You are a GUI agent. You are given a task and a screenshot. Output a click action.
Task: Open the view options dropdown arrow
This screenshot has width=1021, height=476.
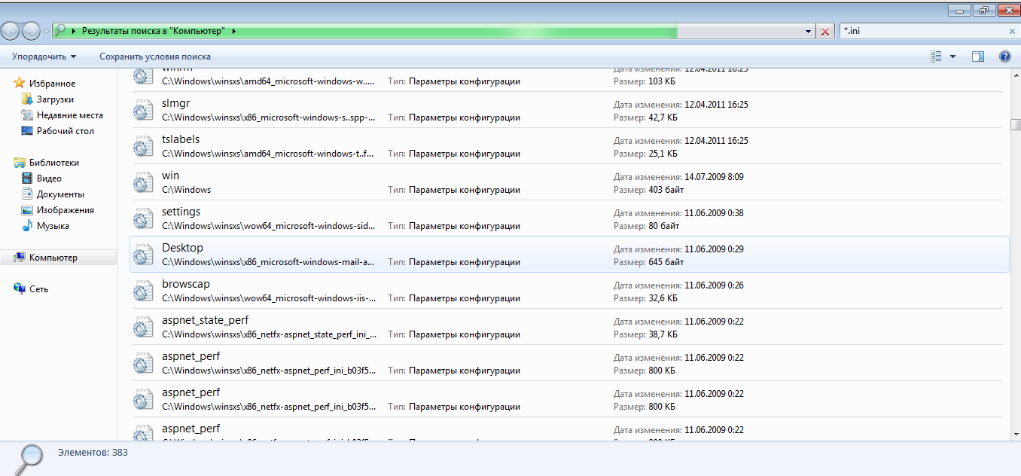pyautogui.click(x=952, y=56)
